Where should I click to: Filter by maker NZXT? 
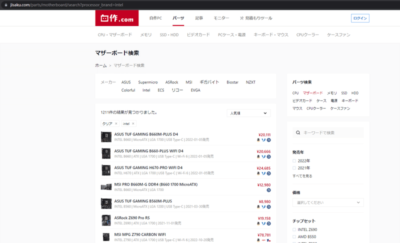click(x=250, y=82)
